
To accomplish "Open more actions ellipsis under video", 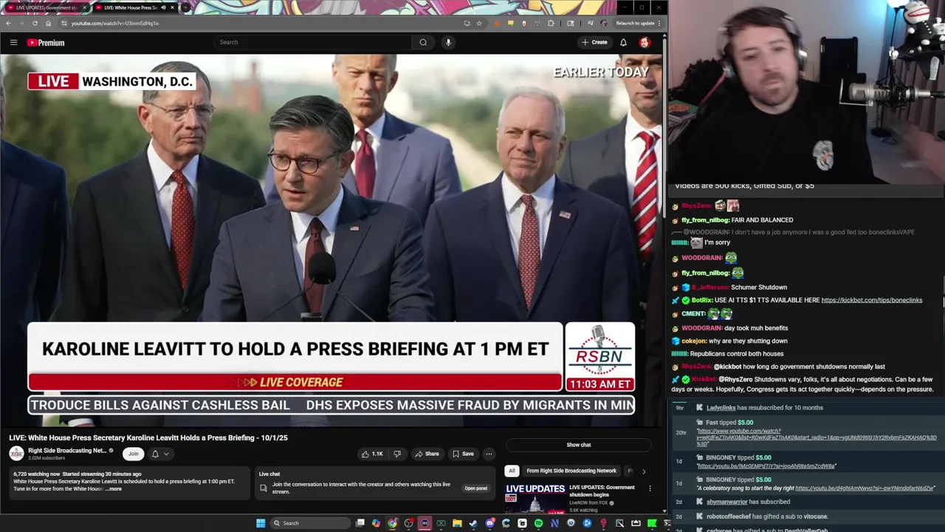I will pos(489,454).
